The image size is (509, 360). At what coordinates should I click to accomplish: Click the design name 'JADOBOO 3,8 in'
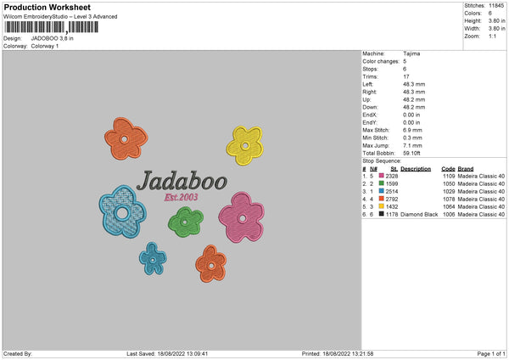click(53, 38)
